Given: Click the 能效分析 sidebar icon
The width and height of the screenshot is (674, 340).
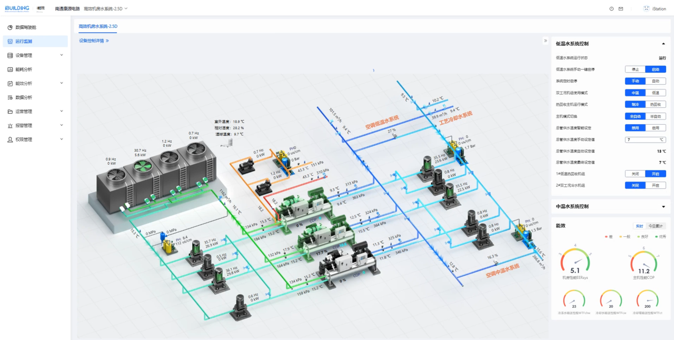Looking at the screenshot, I should click(x=10, y=83).
